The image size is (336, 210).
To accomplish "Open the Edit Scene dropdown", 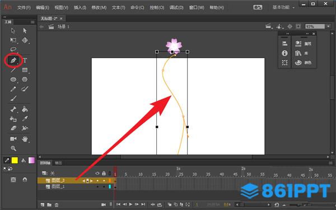I will click(269, 26).
